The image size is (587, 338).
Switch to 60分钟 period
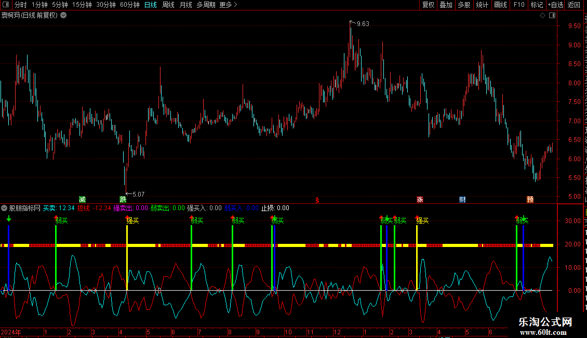click(x=130, y=5)
